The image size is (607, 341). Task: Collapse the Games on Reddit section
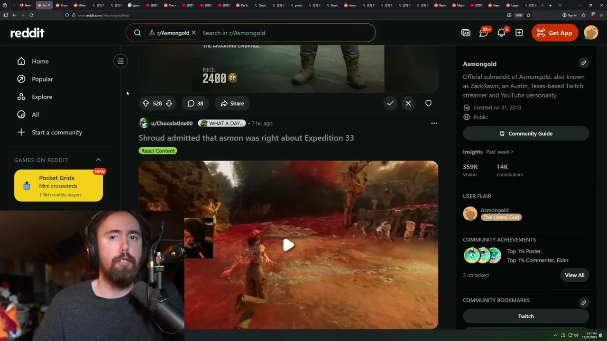point(99,160)
